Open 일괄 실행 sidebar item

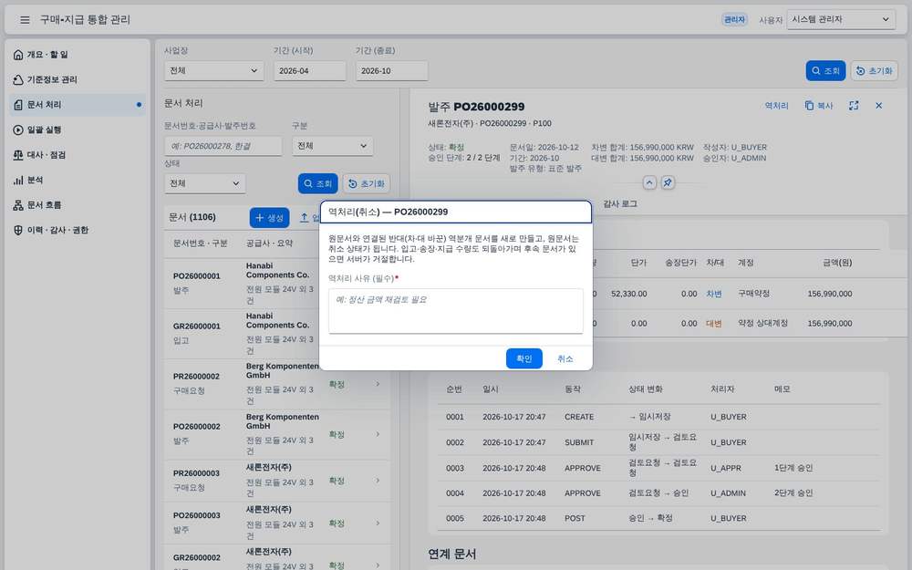[76, 130]
